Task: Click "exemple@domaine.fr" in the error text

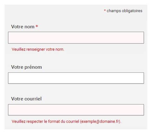Action: click(x=100, y=121)
